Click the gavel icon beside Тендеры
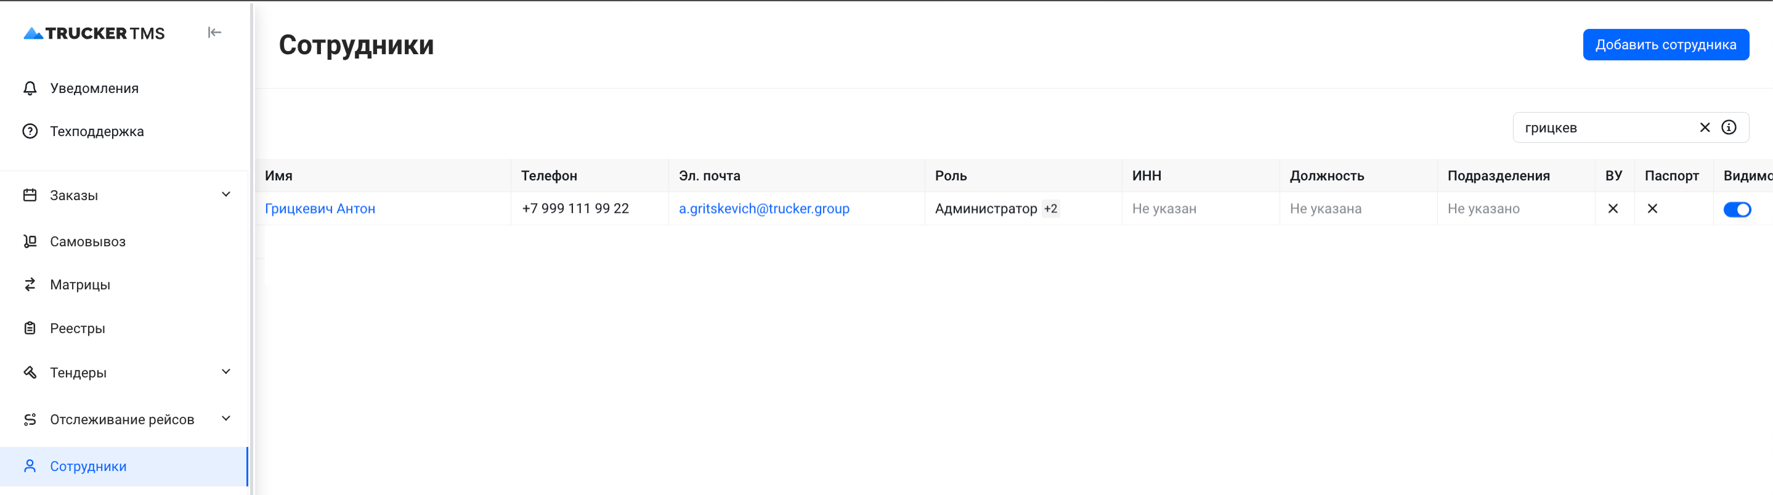The image size is (1773, 495). click(30, 372)
